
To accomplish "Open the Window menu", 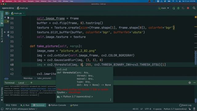I will (x=66, y=1).
